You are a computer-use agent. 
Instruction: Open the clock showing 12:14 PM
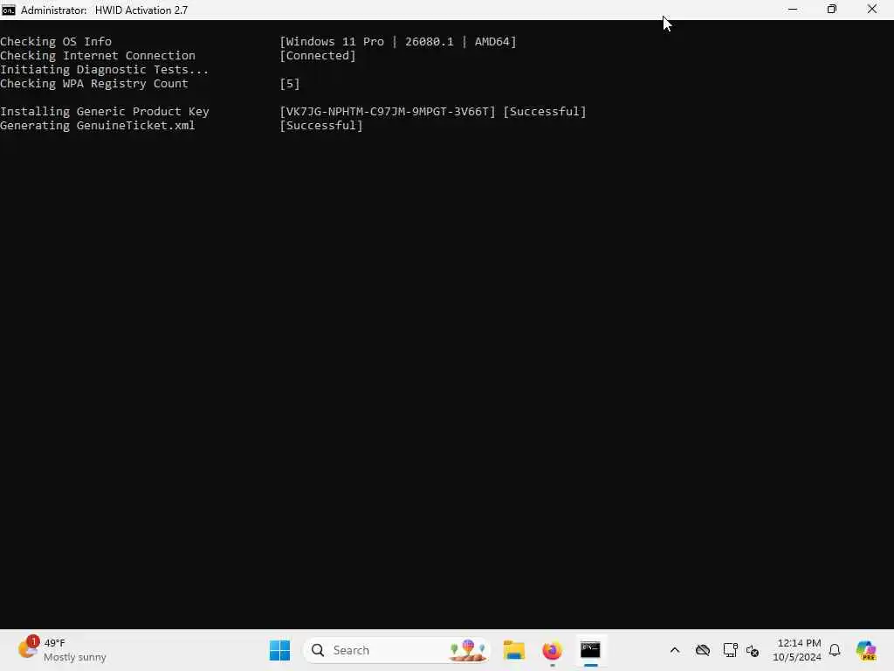pyautogui.click(x=796, y=650)
